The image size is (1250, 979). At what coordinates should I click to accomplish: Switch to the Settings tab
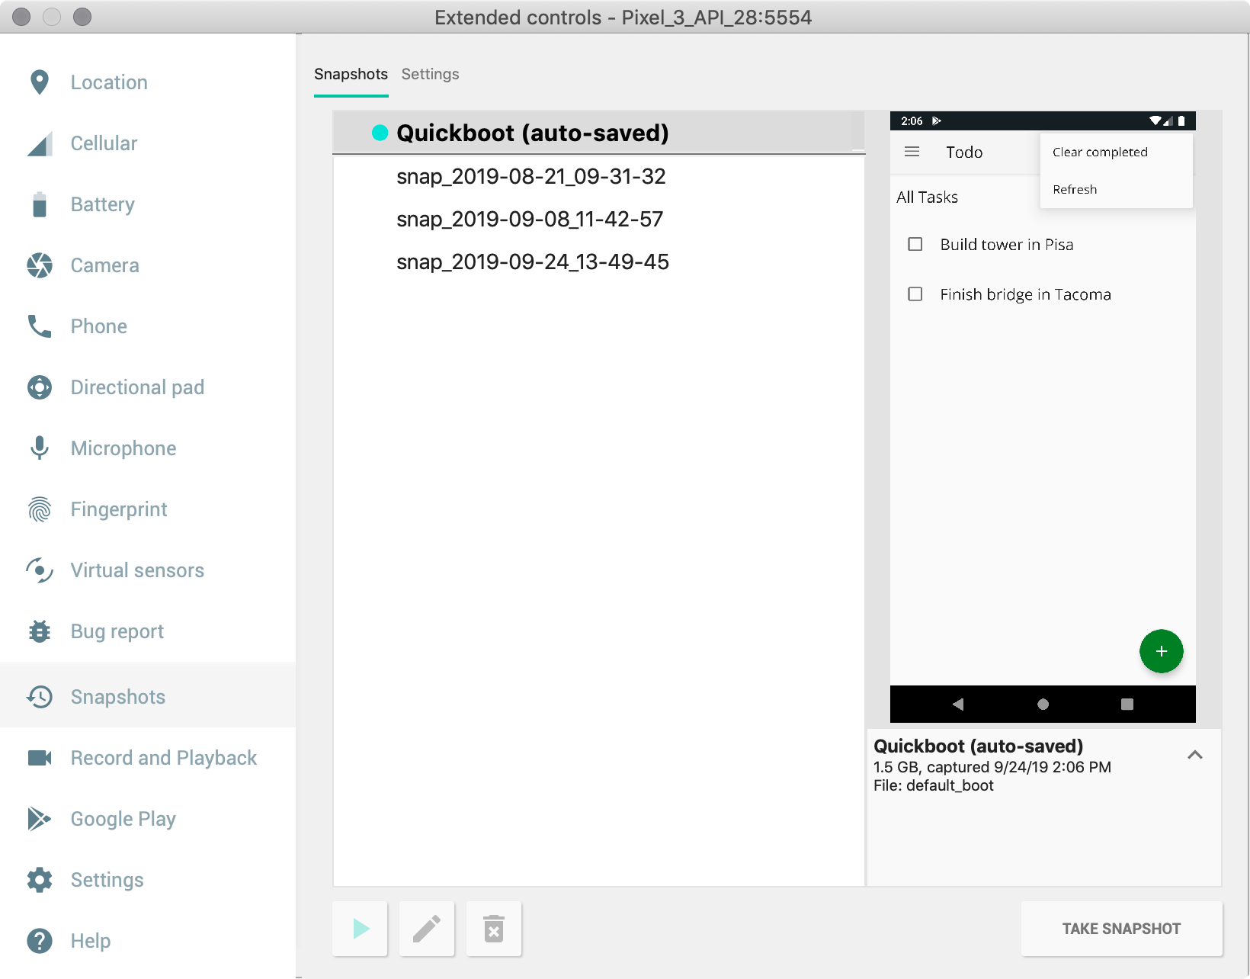click(430, 74)
